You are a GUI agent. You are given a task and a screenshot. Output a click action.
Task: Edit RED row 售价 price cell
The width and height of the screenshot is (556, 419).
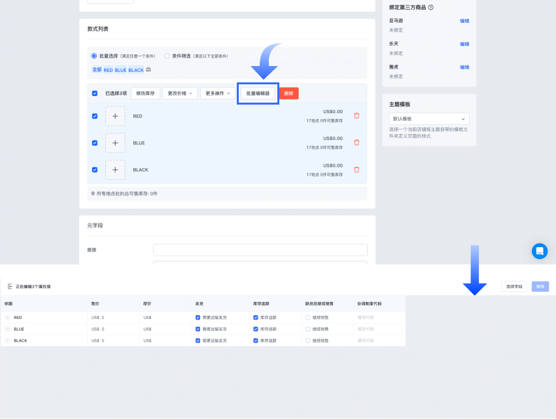[113, 318]
